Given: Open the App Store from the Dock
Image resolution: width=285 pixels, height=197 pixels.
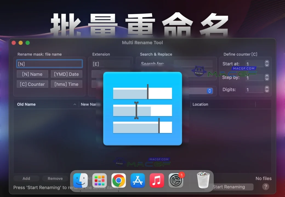Looking at the screenshot, I should [138, 180].
